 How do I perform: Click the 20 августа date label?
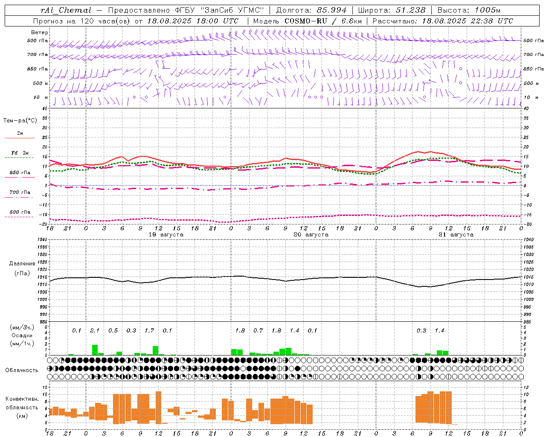(311, 235)
